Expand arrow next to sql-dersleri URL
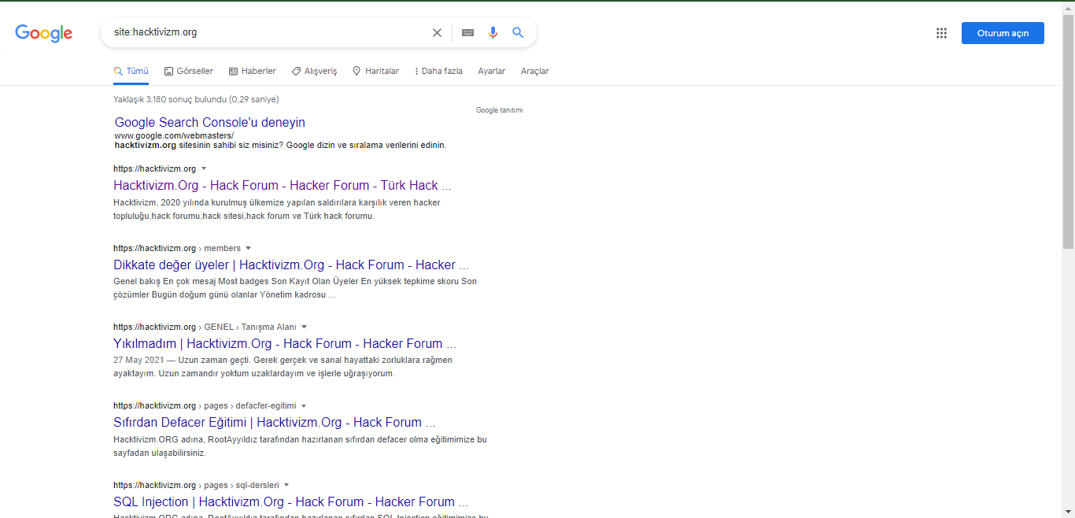This screenshot has width=1075, height=518. click(x=286, y=485)
